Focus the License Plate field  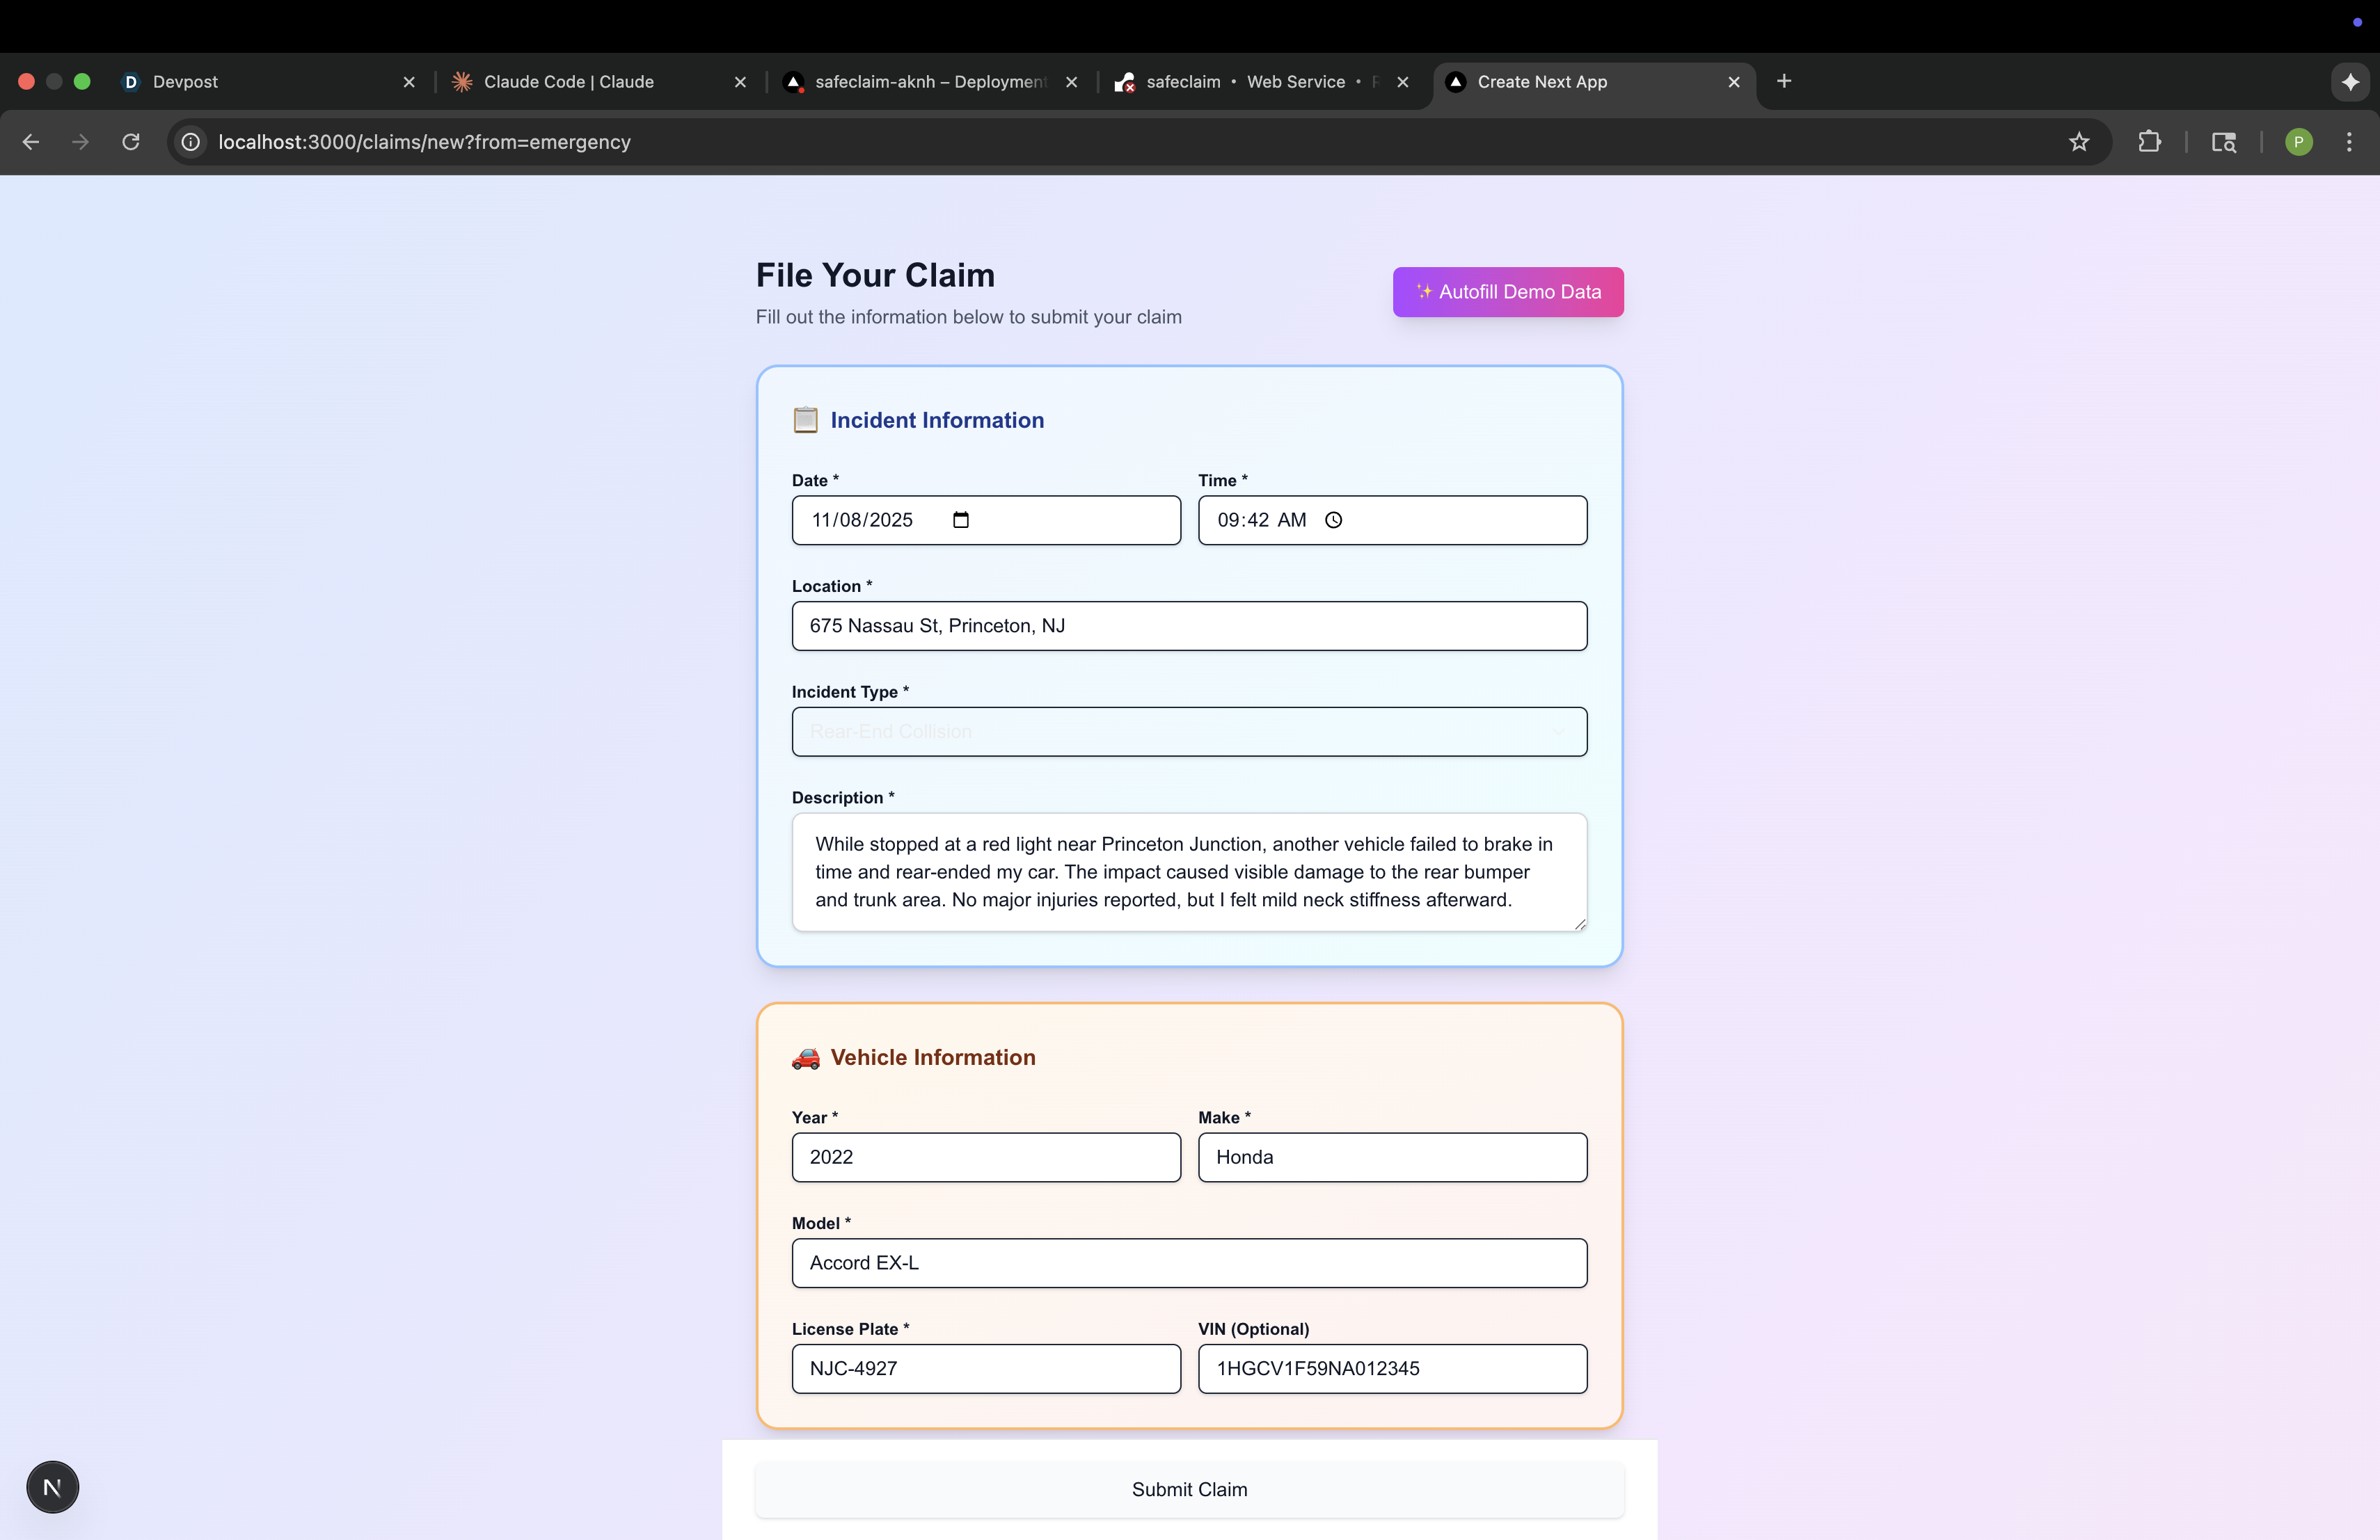pos(985,1368)
